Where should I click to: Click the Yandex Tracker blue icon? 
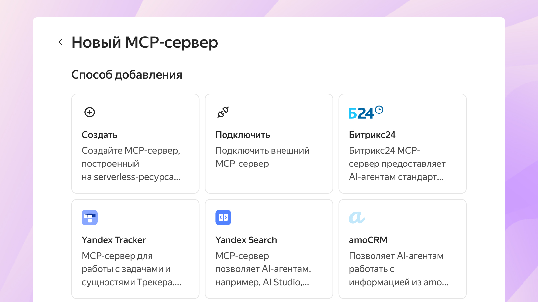(x=90, y=217)
